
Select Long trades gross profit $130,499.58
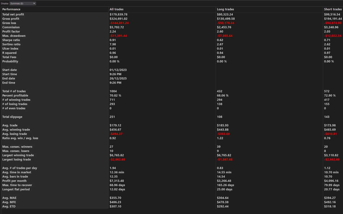(226, 19)
